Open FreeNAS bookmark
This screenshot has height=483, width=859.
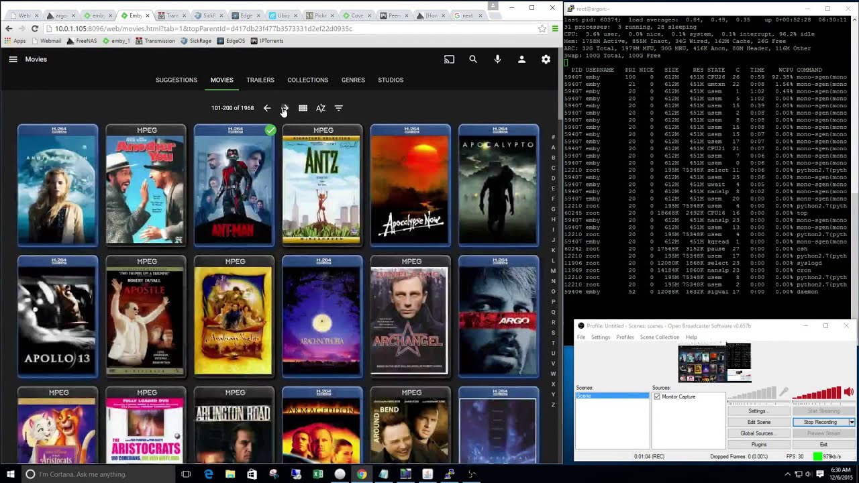point(82,41)
